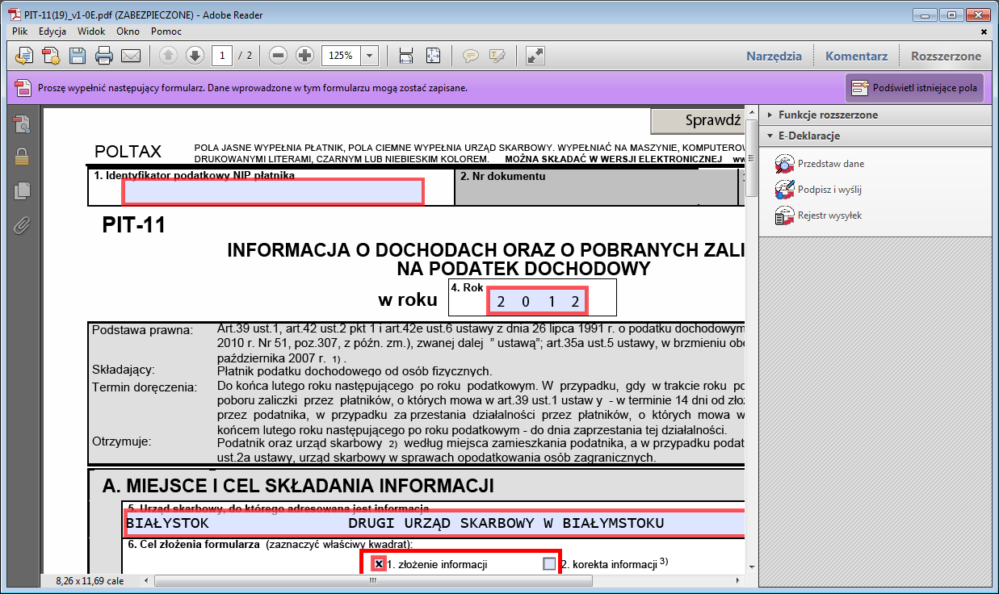This screenshot has height=594, width=999.
Task: Click the fit width scrolling icon
Action: [x=406, y=56]
